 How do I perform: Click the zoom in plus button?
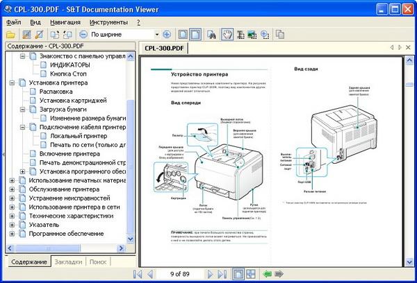point(166,34)
